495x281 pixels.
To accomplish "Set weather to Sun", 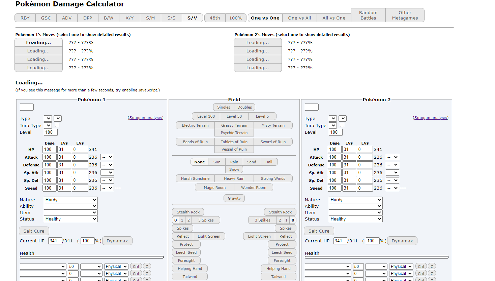I will pyautogui.click(x=217, y=162).
